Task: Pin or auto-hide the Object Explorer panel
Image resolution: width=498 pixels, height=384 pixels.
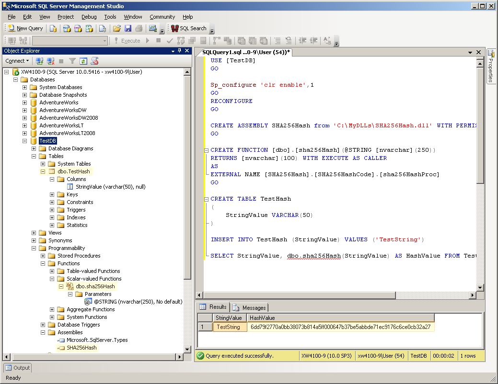Action: point(179,51)
